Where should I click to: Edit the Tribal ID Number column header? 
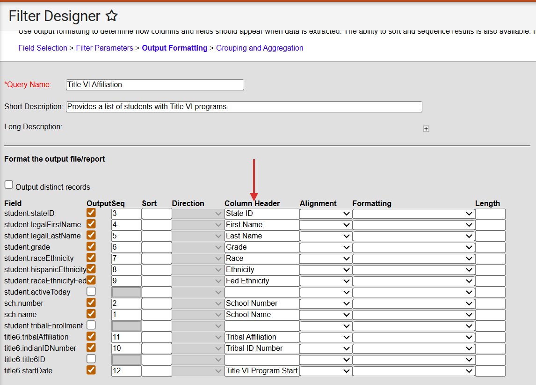(262, 348)
